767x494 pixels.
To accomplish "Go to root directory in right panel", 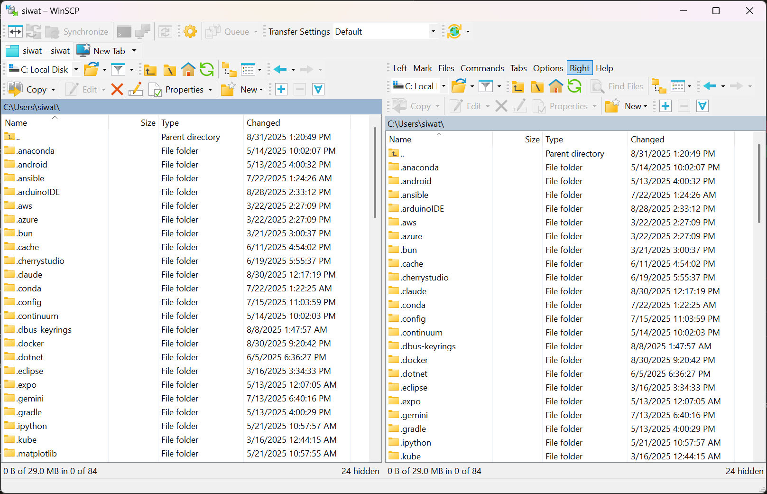I will click(537, 86).
